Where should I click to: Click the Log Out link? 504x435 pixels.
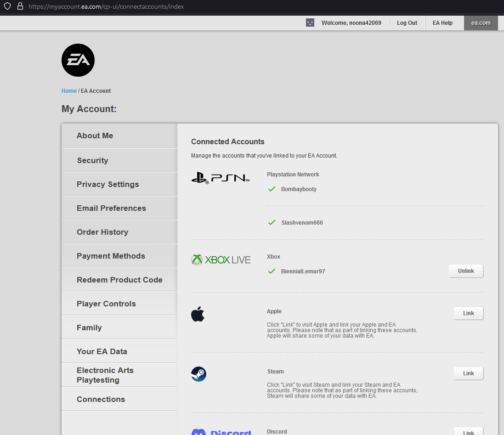coord(407,23)
